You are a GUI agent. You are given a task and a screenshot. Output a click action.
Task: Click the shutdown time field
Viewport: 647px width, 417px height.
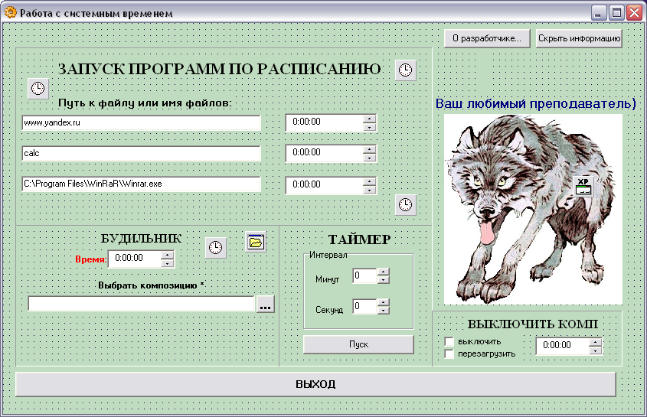click(564, 346)
